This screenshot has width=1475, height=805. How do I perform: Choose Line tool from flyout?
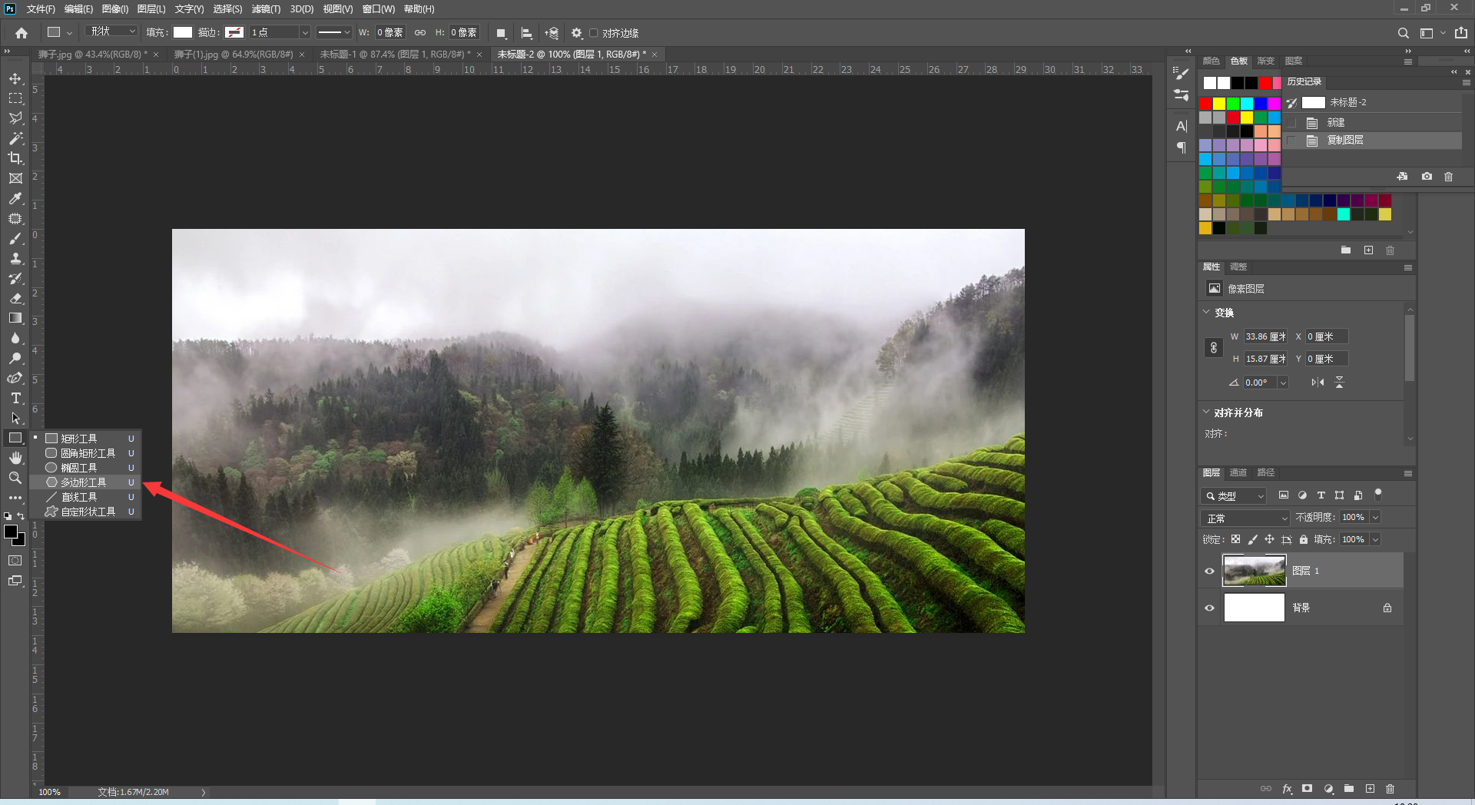(x=85, y=497)
